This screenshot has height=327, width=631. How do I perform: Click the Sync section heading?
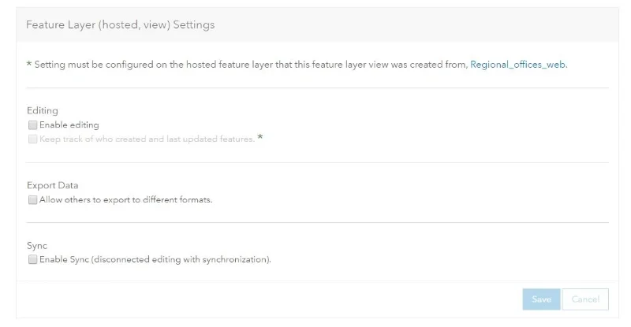[36, 246]
